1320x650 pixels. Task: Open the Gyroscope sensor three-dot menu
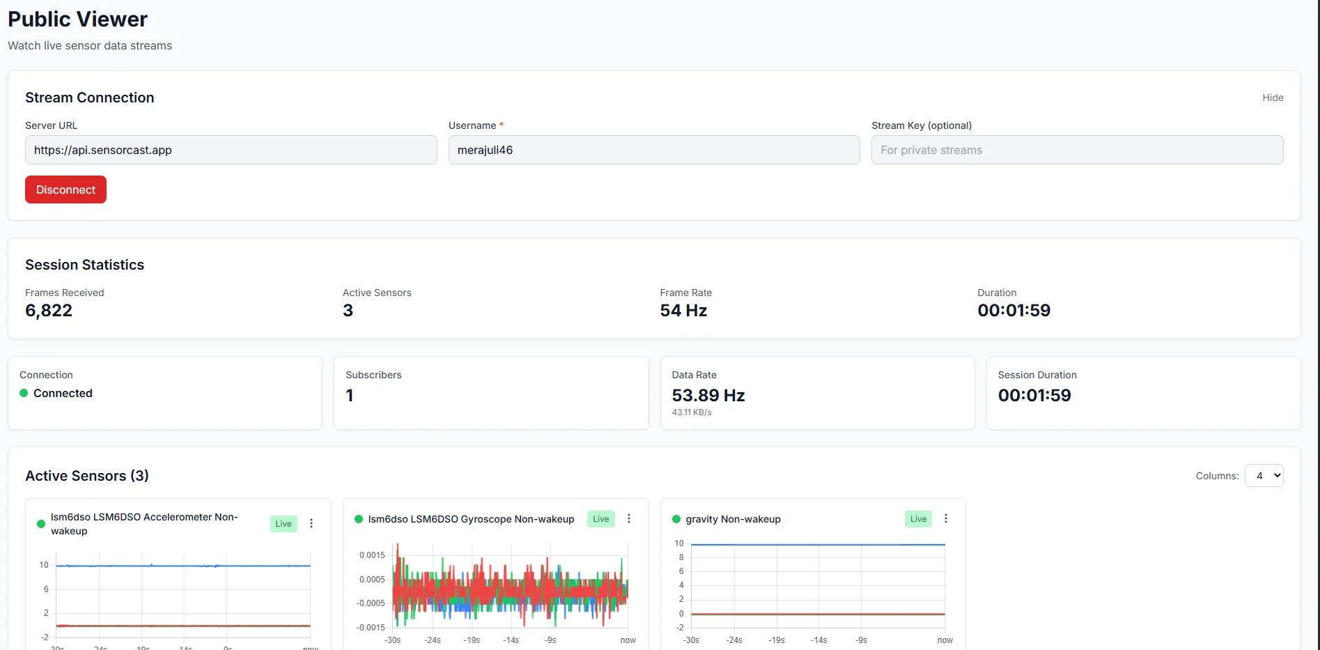(629, 519)
